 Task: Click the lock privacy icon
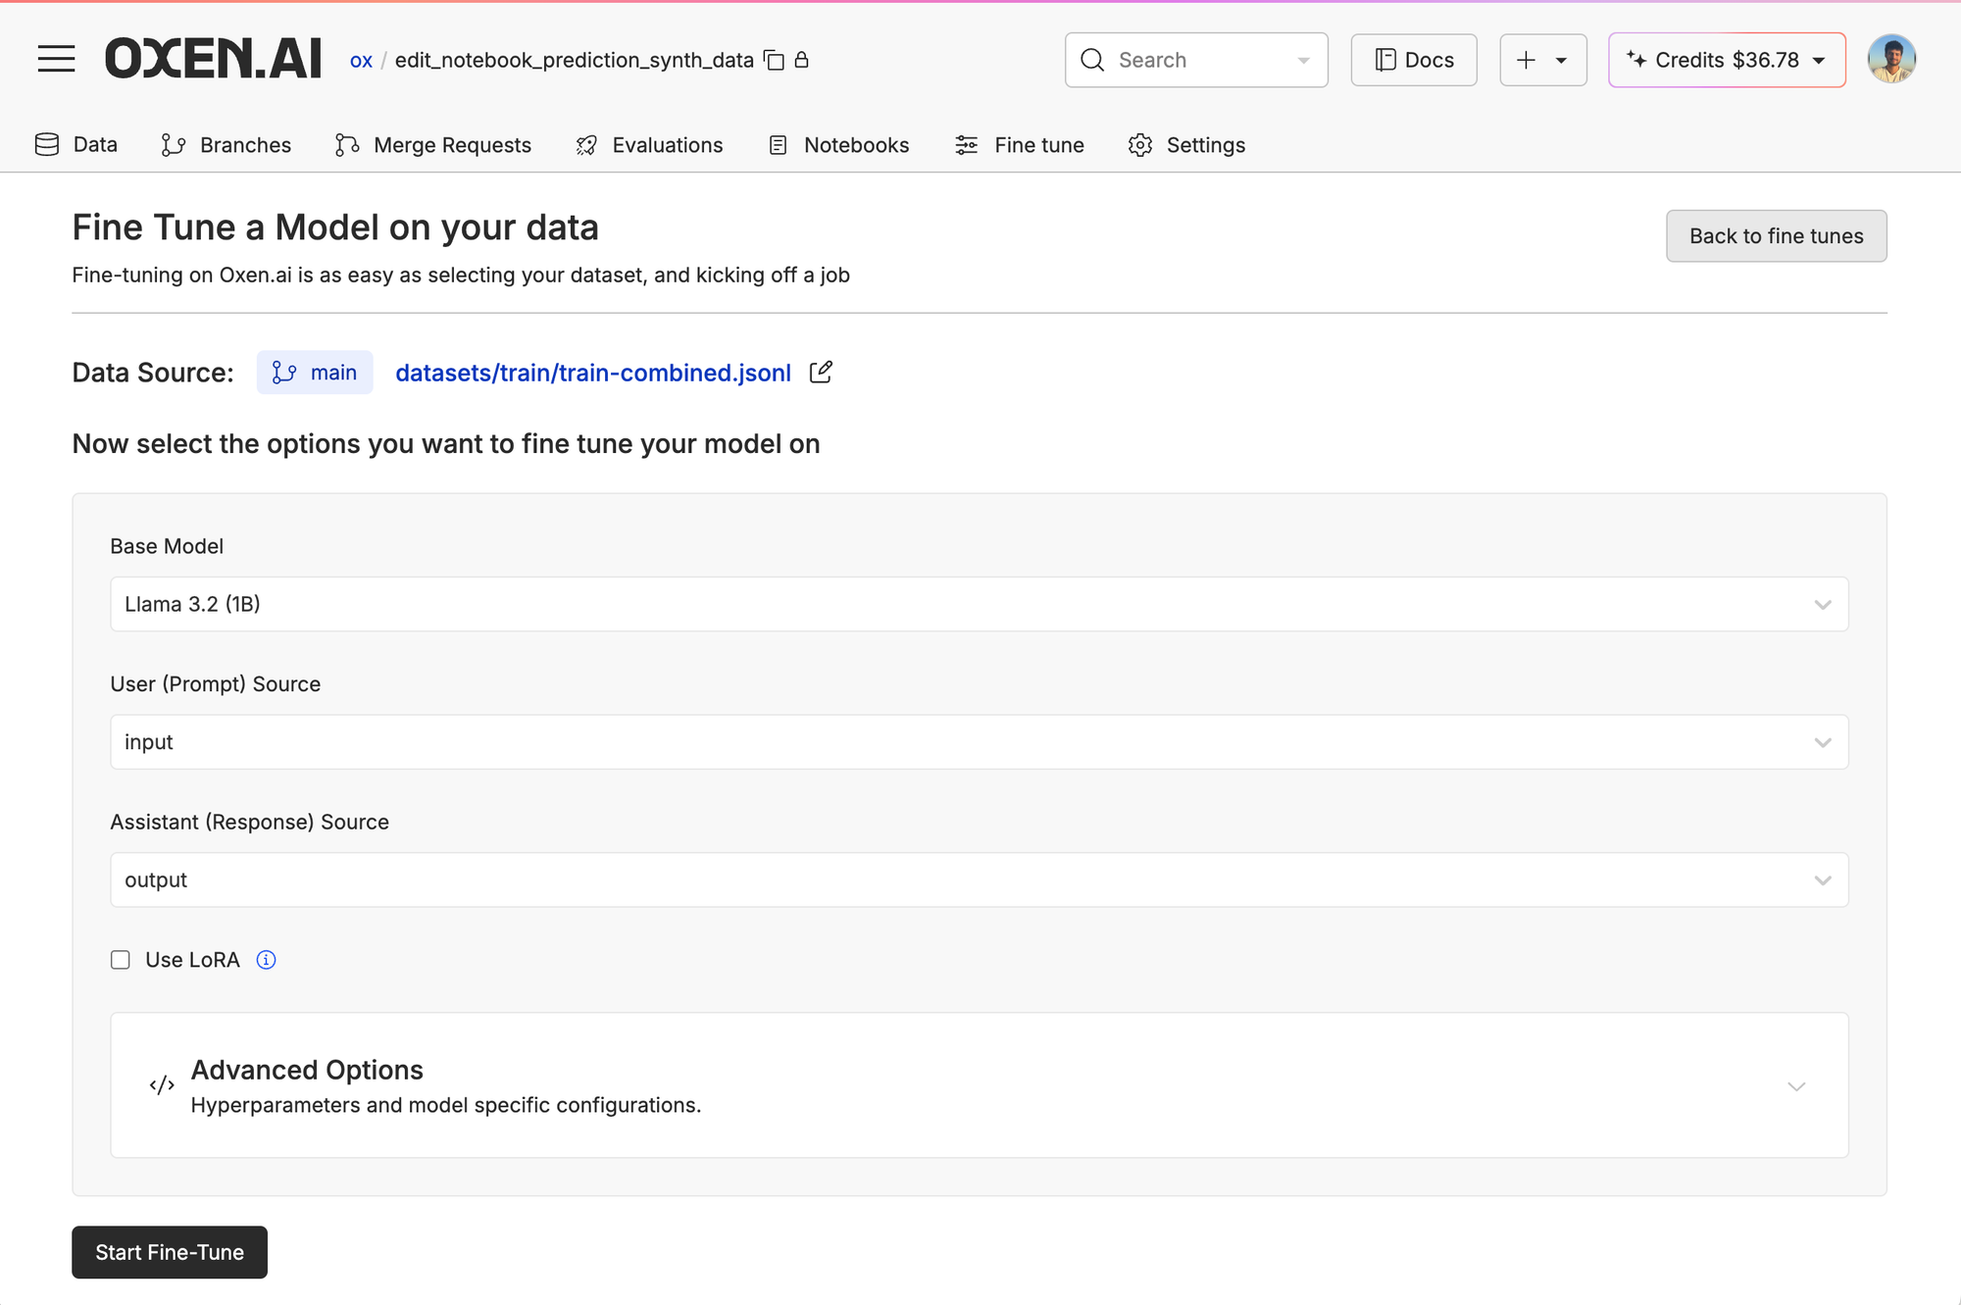pyautogui.click(x=801, y=61)
